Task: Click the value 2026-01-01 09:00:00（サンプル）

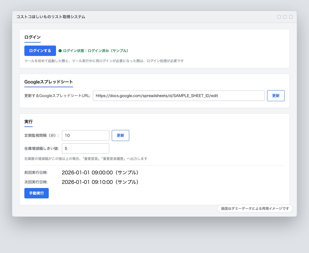Action: [101, 173]
